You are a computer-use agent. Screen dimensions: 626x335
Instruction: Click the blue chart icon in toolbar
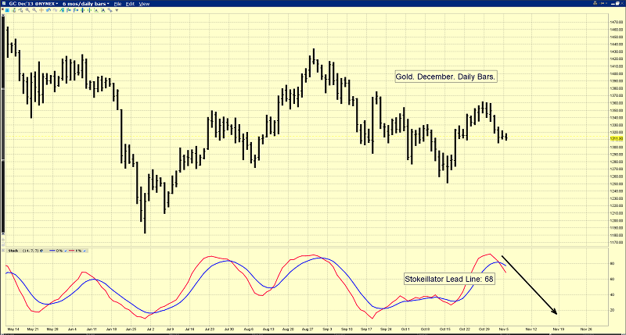click(7, 10)
